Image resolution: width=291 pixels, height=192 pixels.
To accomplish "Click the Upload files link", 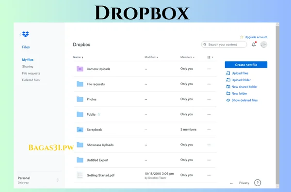I will (240, 73).
